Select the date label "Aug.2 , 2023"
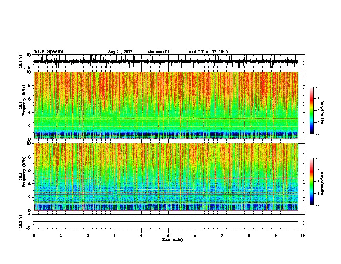The height and width of the screenshot is (264, 341). click(120, 52)
